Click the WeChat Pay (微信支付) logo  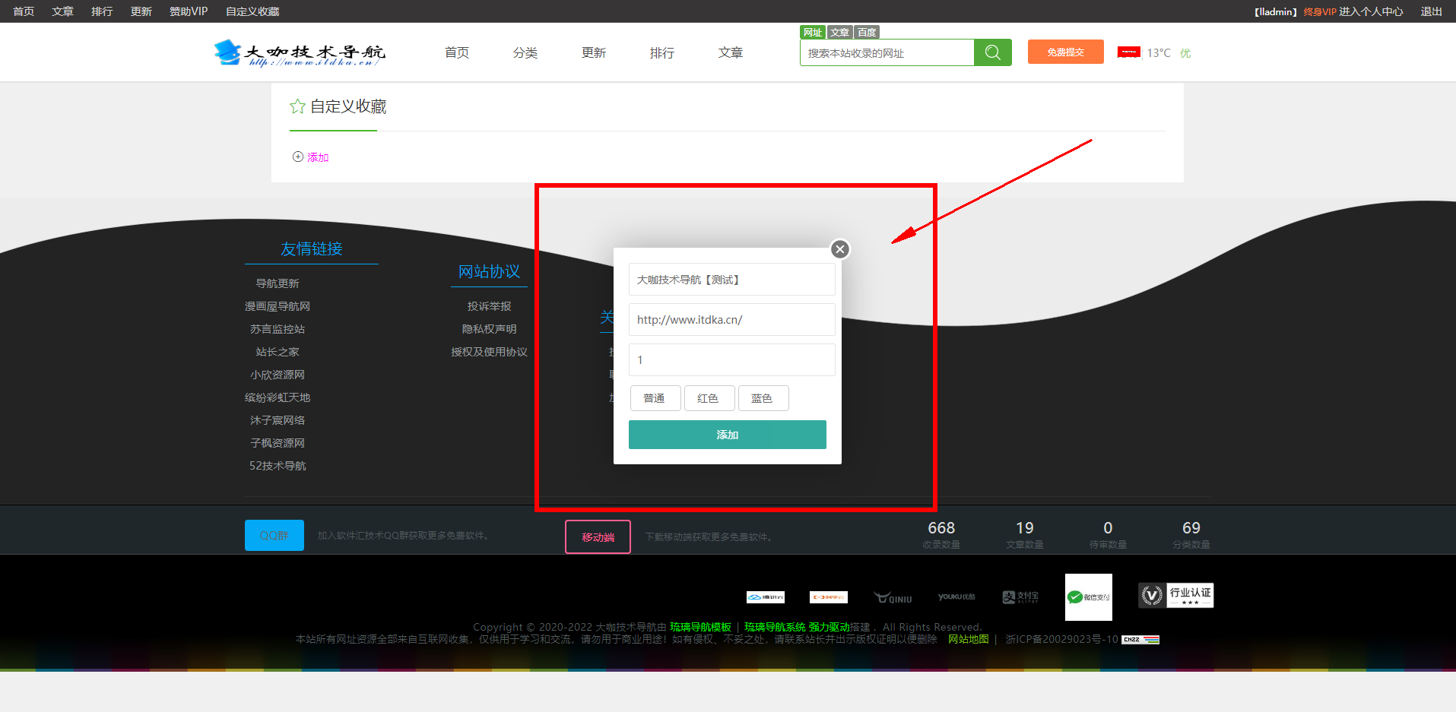click(1088, 596)
